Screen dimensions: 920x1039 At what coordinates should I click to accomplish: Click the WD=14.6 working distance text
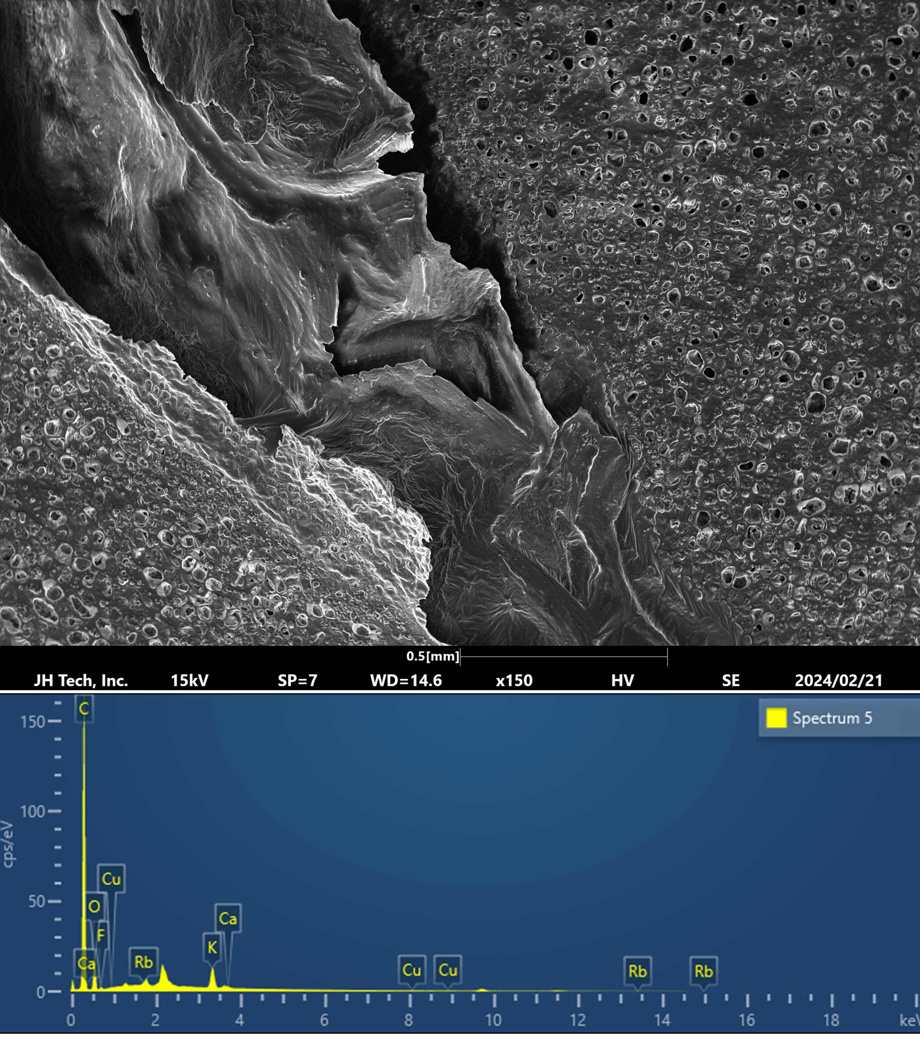pos(406,681)
